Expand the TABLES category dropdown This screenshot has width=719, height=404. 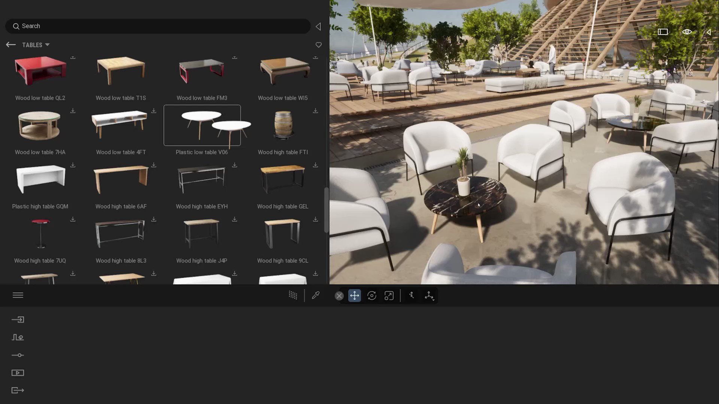[47, 45]
